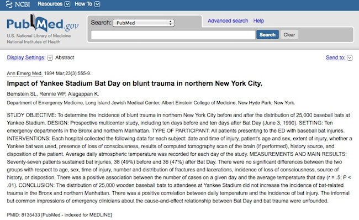This screenshot has height=220, width=359.
Task: Click the Clear button
Action: (289, 35)
